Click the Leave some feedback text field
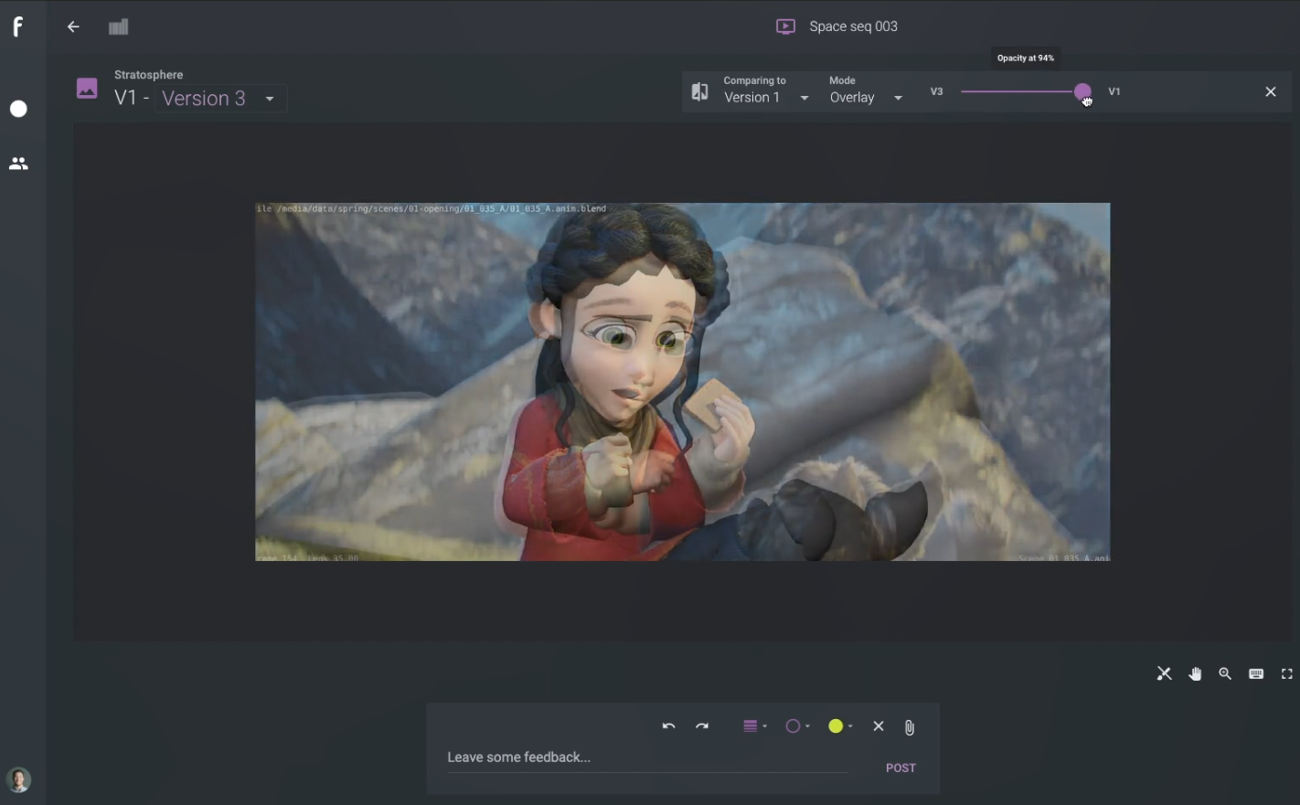 coord(646,757)
